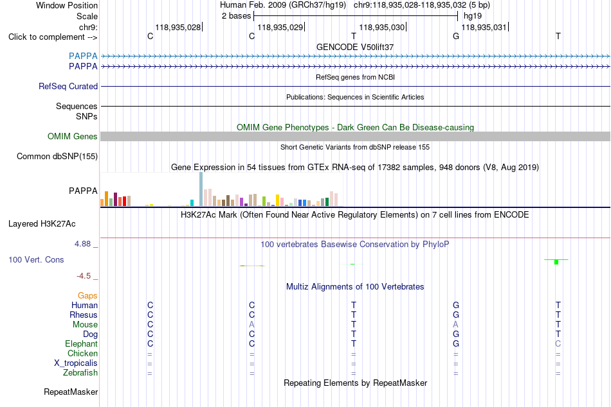
Task: Select the Dog alignment row label
Action: pos(91,334)
